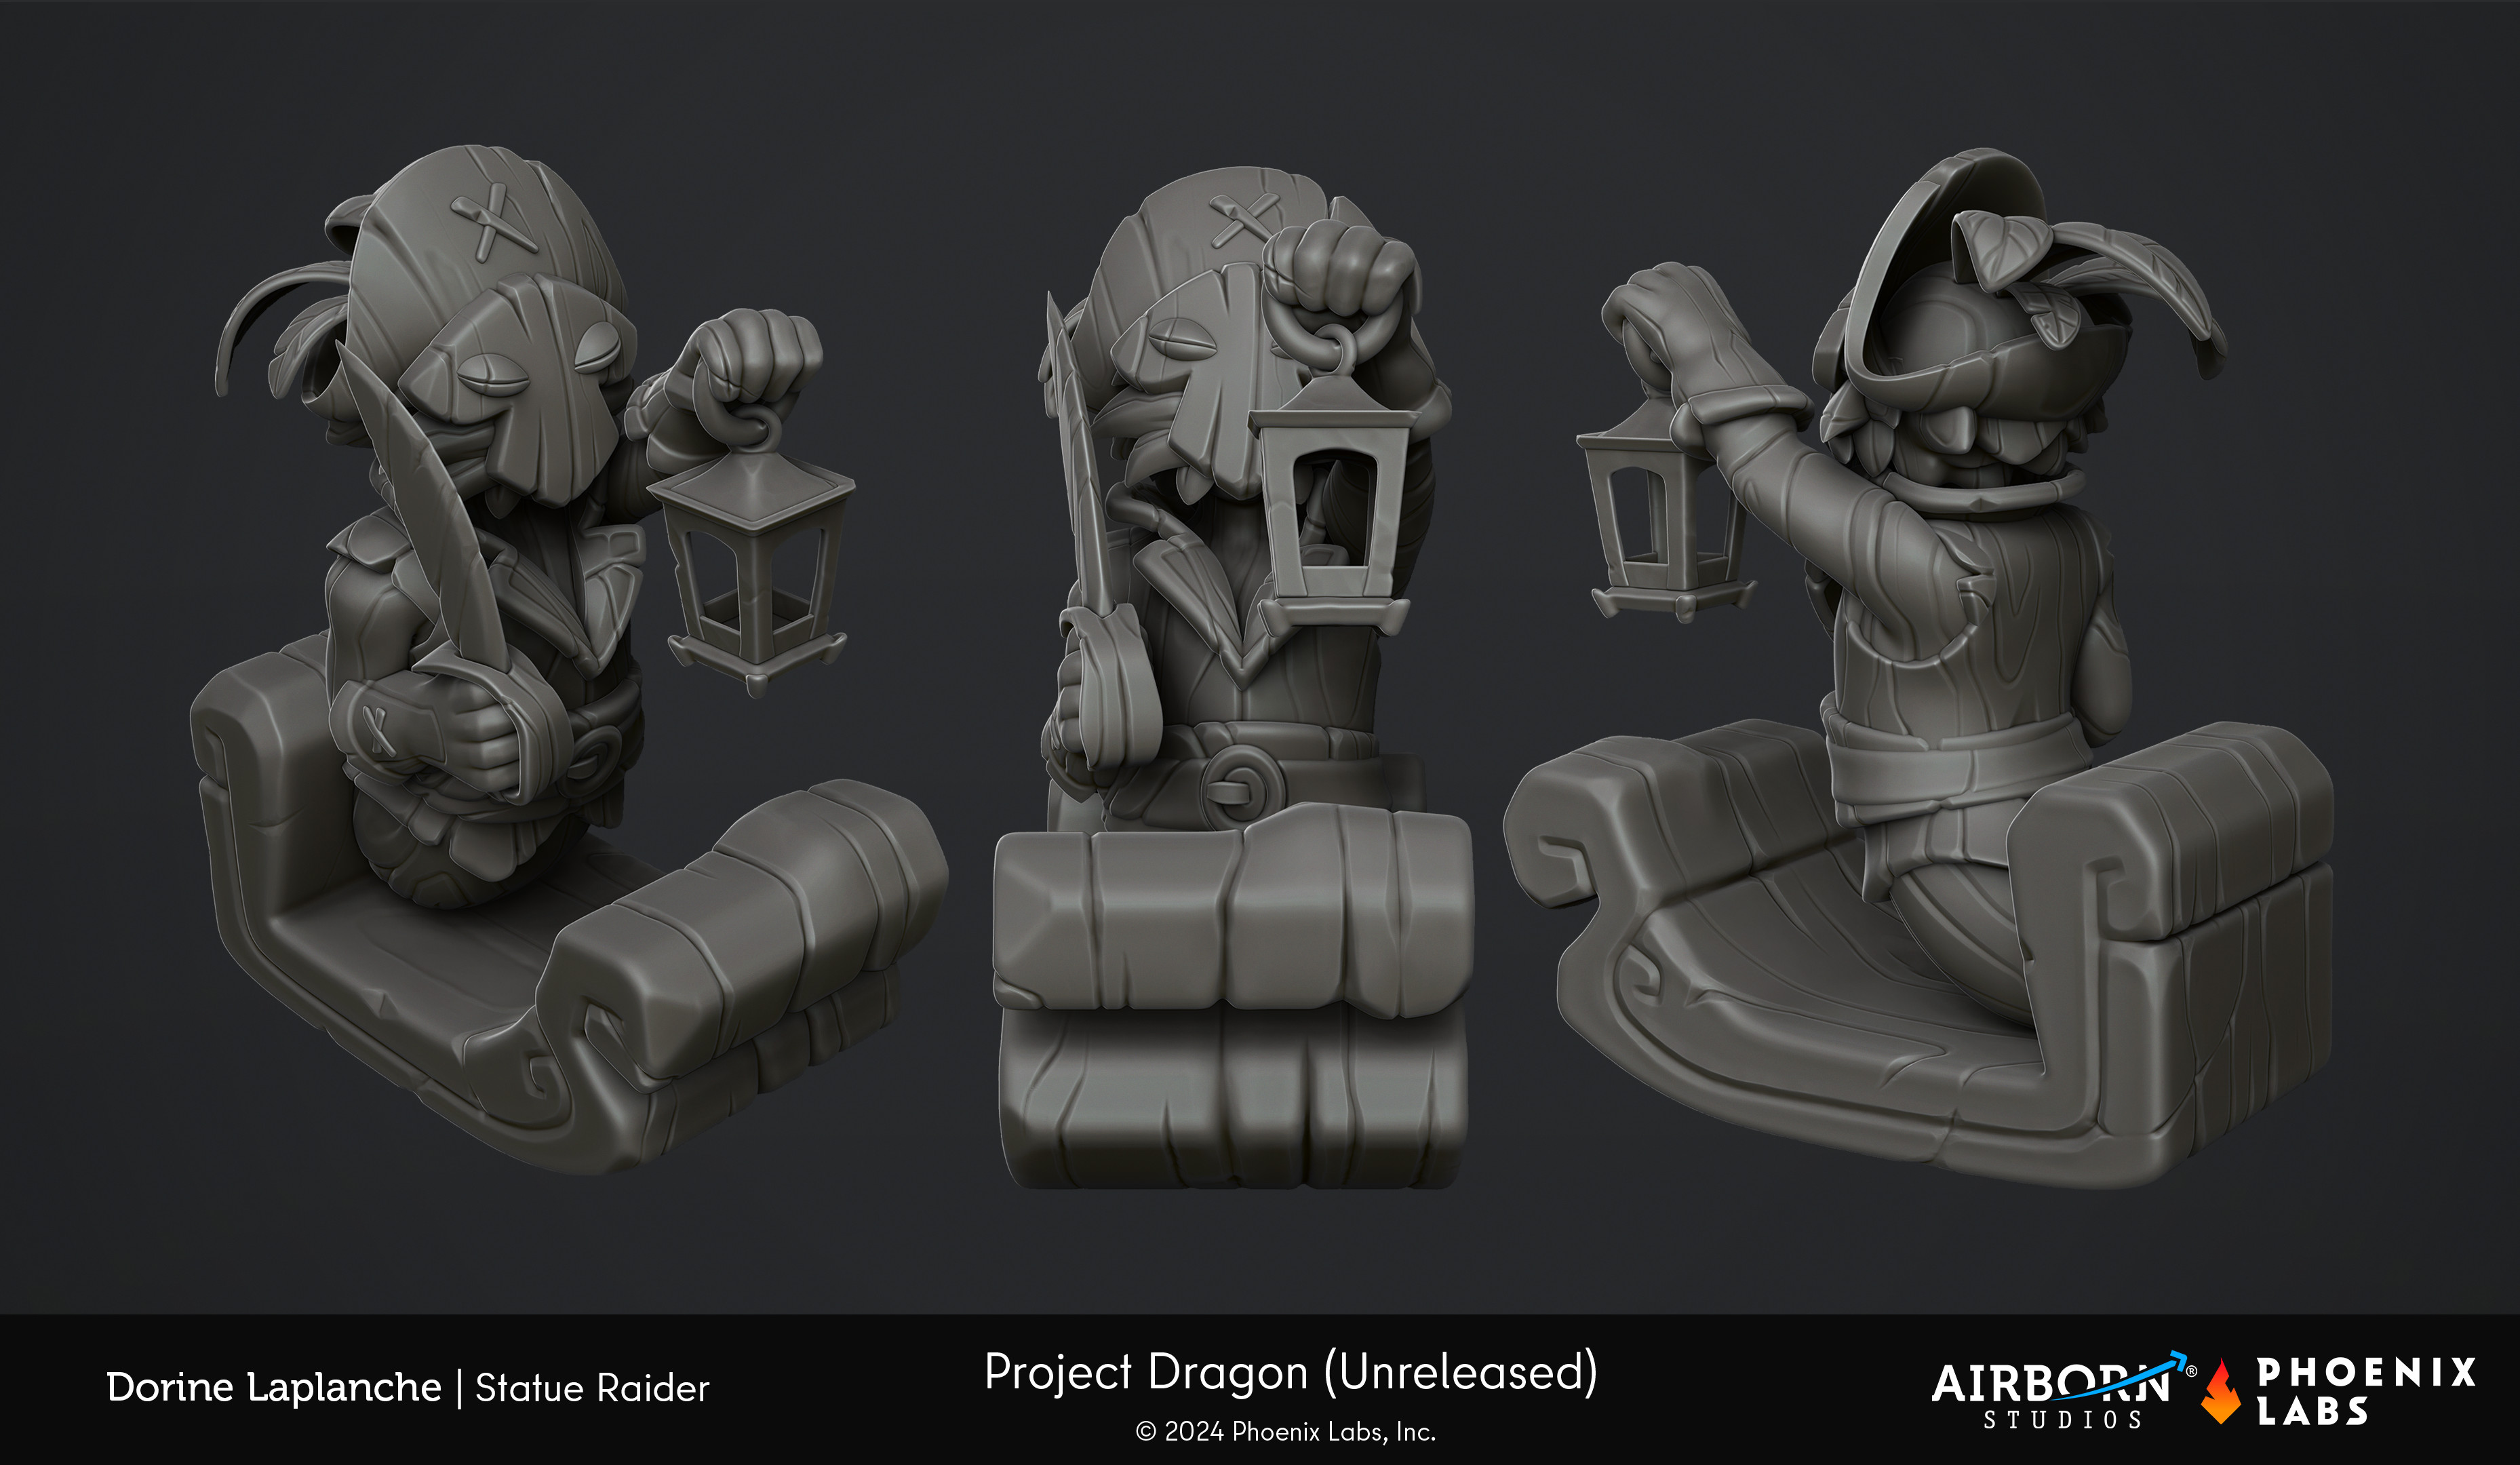Click the 'Statue Raider' title text
Screen dimensions: 2520x1465
click(592, 1388)
